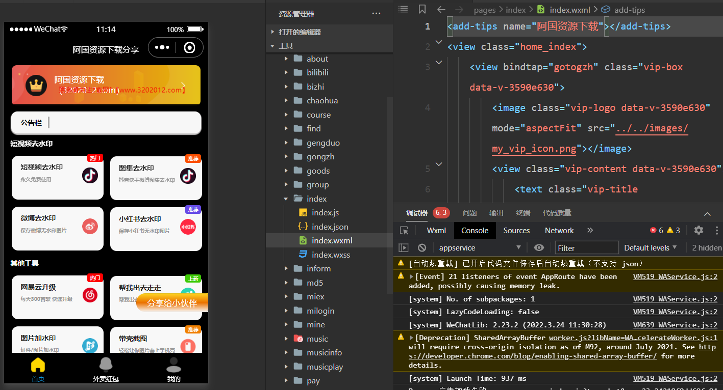Open the Default levels dropdown

click(651, 248)
